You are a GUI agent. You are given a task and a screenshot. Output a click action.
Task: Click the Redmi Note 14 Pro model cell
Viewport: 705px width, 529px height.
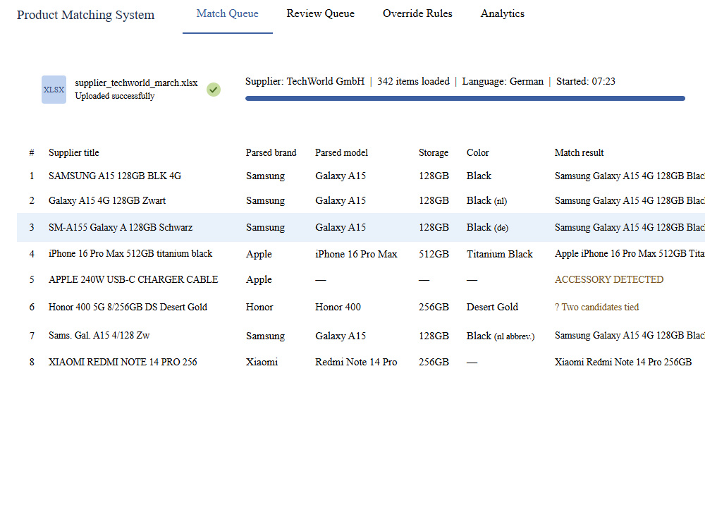pyautogui.click(x=356, y=362)
